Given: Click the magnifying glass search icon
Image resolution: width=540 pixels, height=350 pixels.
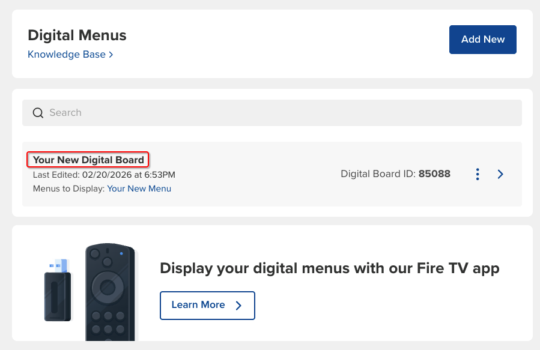Looking at the screenshot, I should coord(38,113).
